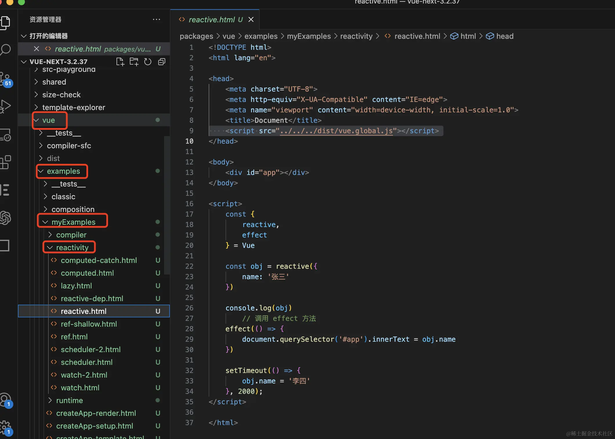Open the Search view in activity bar
The width and height of the screenshot is (615, 439).
pos(5,50)
